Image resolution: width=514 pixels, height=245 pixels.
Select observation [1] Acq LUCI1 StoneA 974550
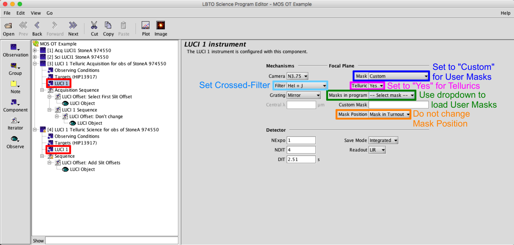pyautogui.click(x=79, y=50)
